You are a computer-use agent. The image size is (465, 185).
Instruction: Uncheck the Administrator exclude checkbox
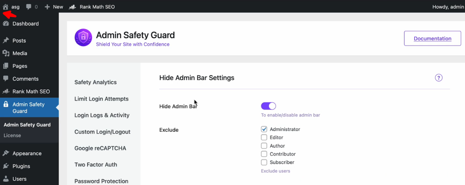(x=264, y=129)
